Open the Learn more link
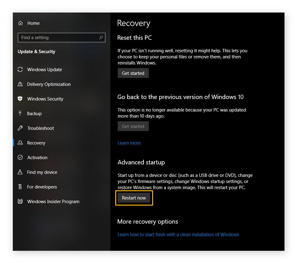Image resolution: width=297 pixels, height=263 pixels. pos(129,143)
